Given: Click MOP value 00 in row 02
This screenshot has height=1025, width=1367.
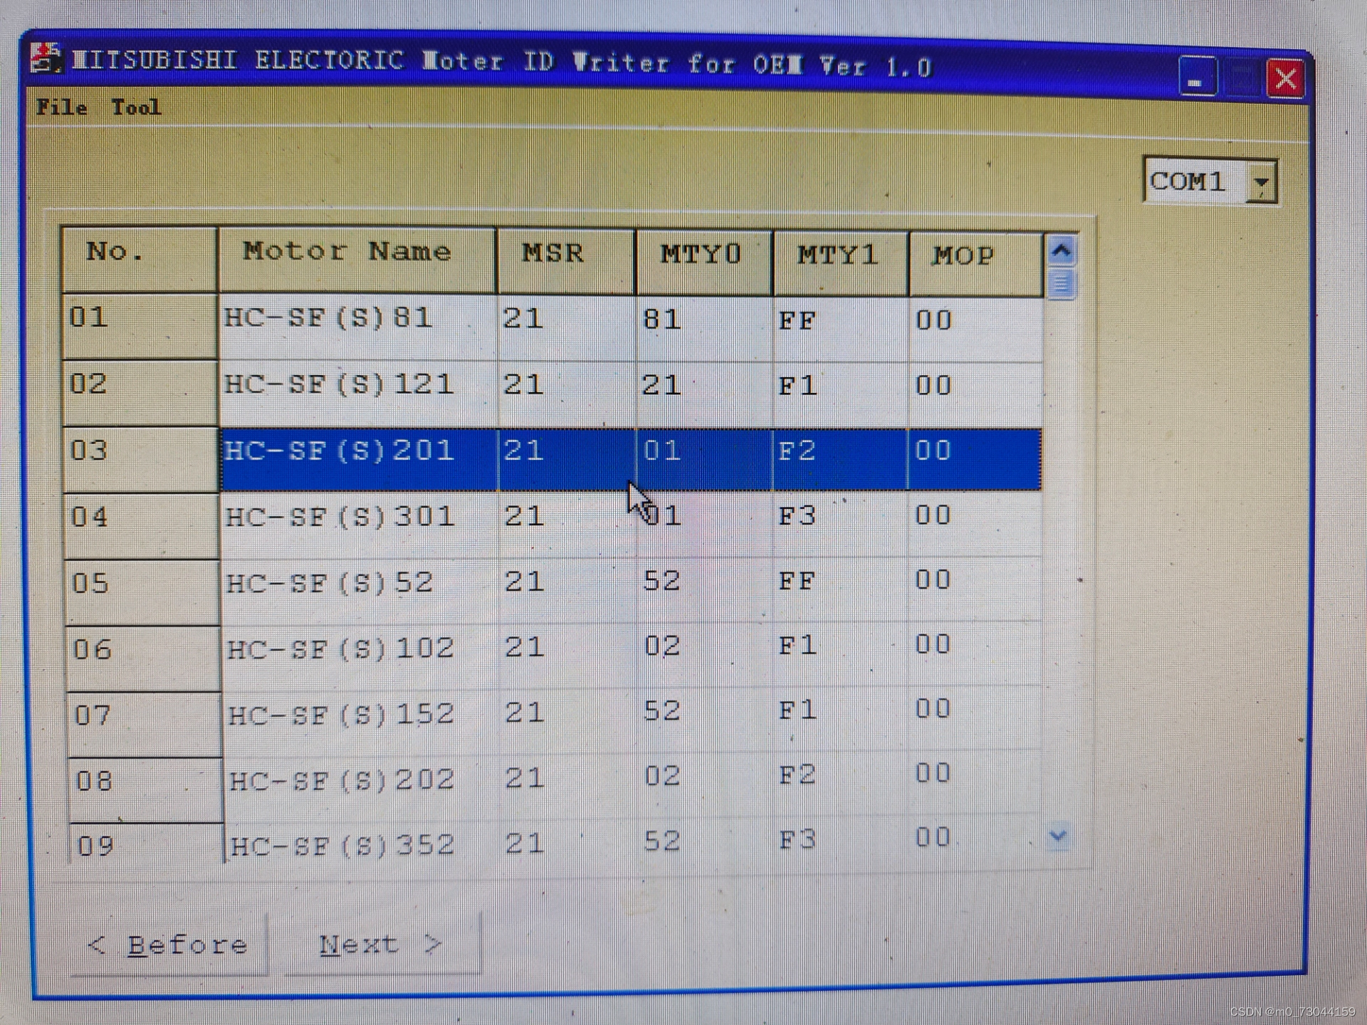Looking at the screenshot, I should [975, 394].
